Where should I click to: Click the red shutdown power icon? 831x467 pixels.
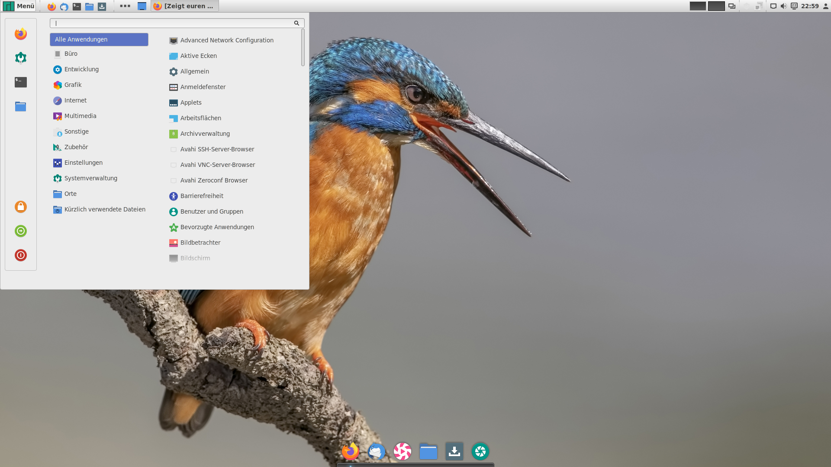pyautogui.click(x=20, y=255)
